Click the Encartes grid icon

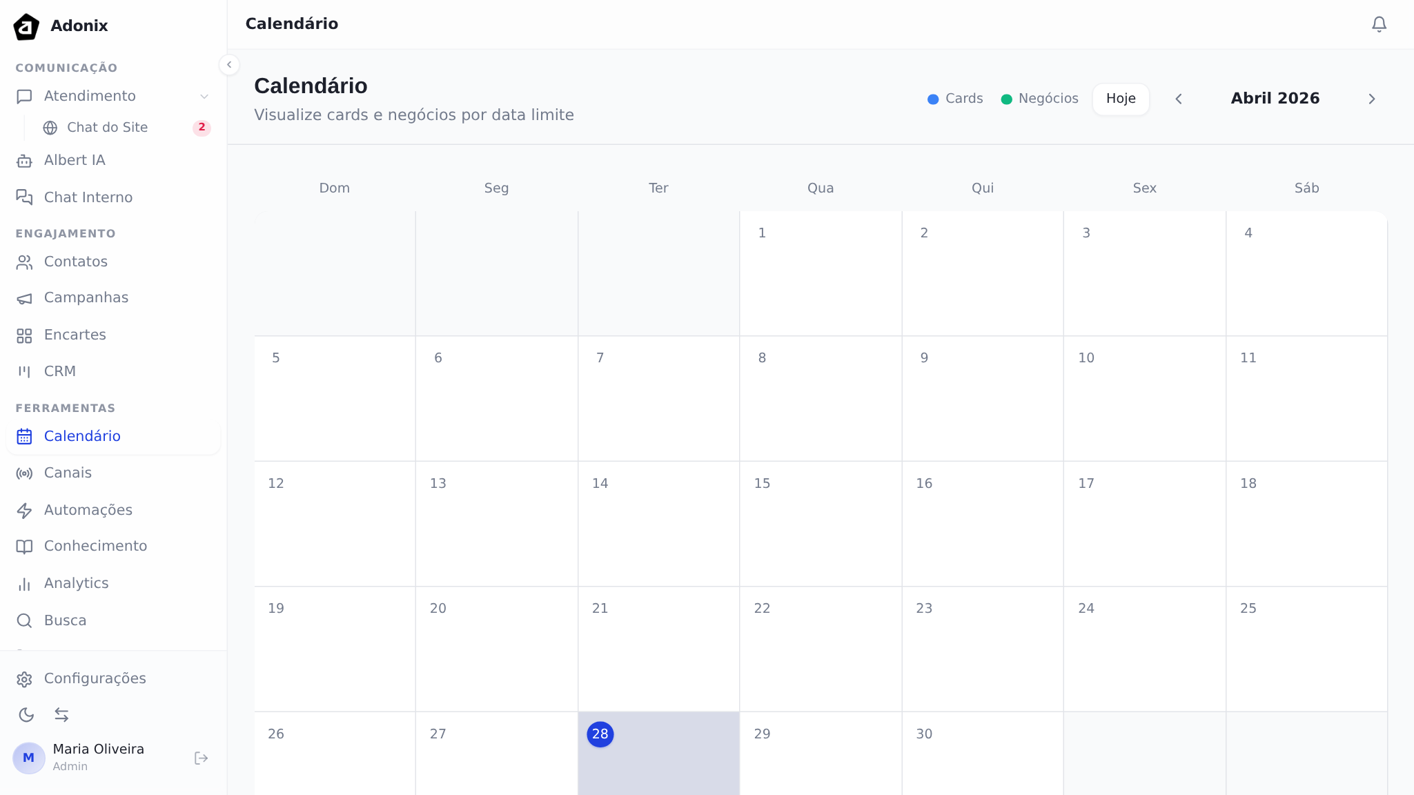coord(24,335)
